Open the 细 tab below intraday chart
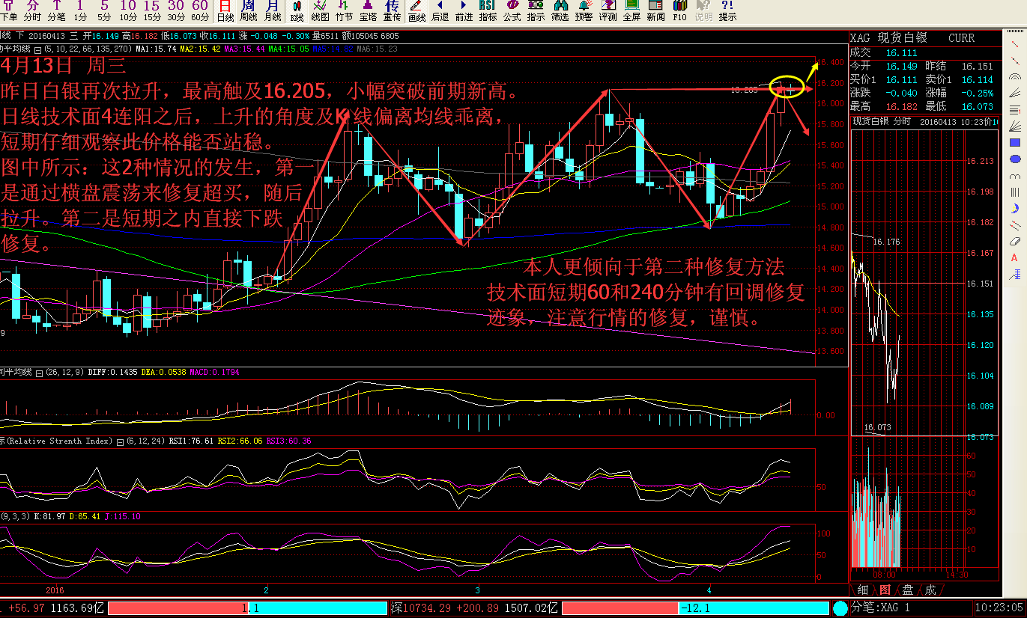1027x618 pixels. [x=863, y=590]
